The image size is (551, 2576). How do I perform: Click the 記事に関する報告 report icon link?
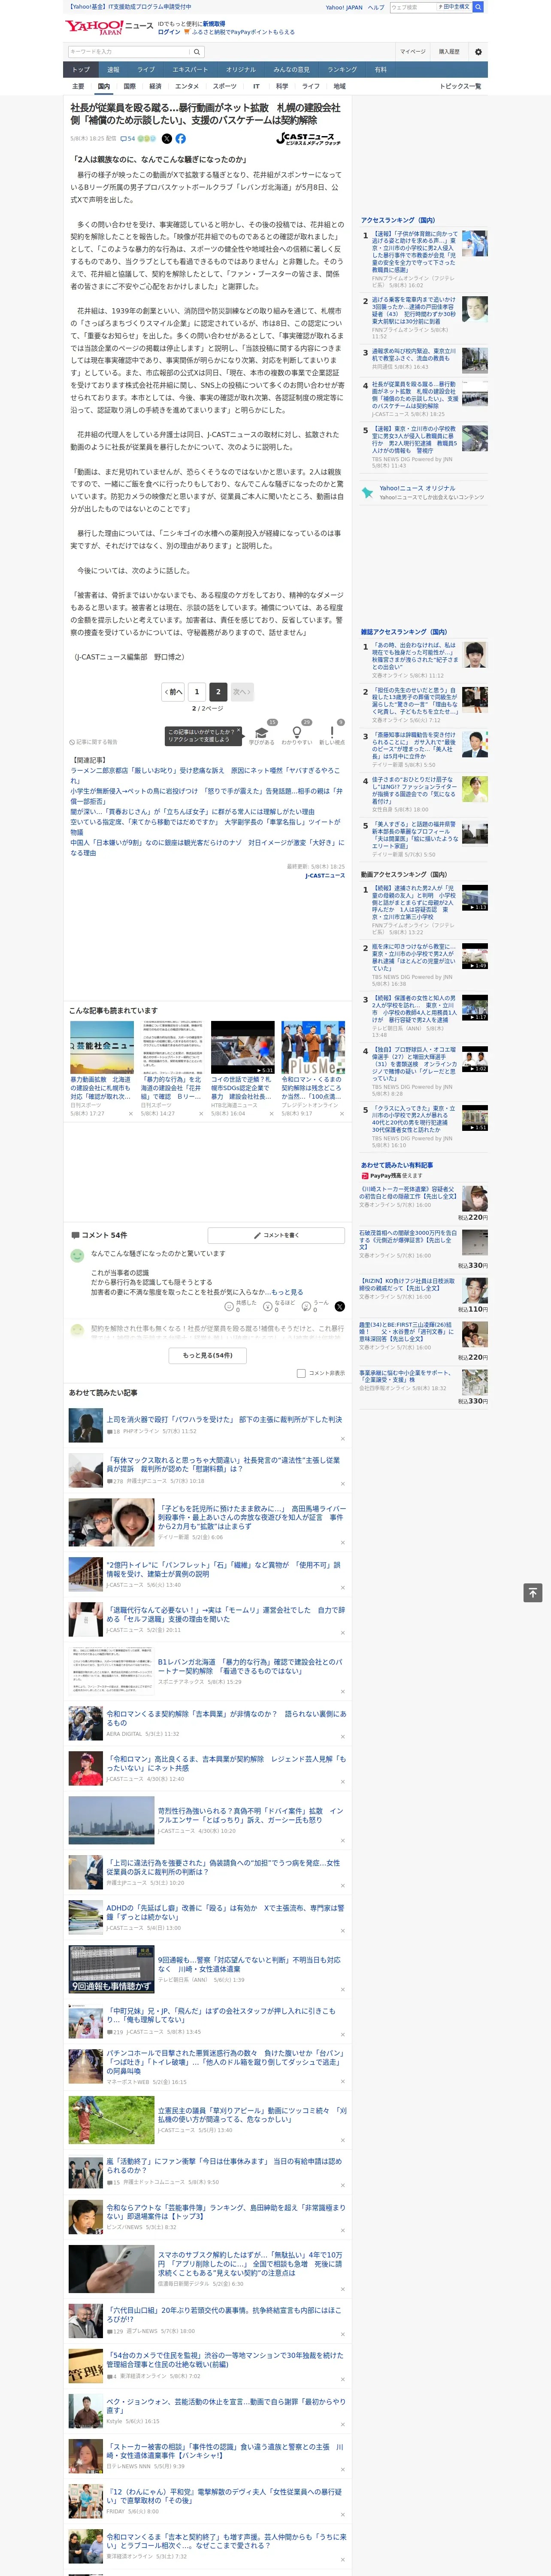click(93, 742)
